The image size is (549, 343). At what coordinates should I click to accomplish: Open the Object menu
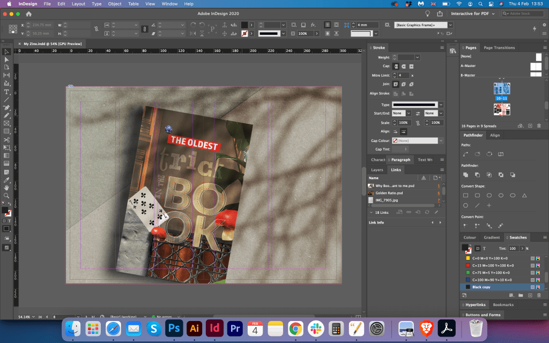point(115,4)
